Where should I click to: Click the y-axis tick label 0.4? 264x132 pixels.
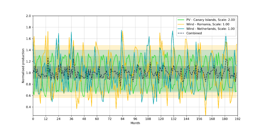(28, 107)
